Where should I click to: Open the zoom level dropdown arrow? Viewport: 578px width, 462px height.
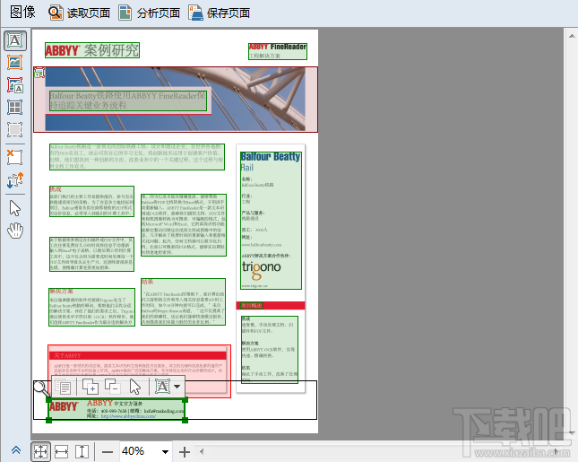click(x=165, y=451)
